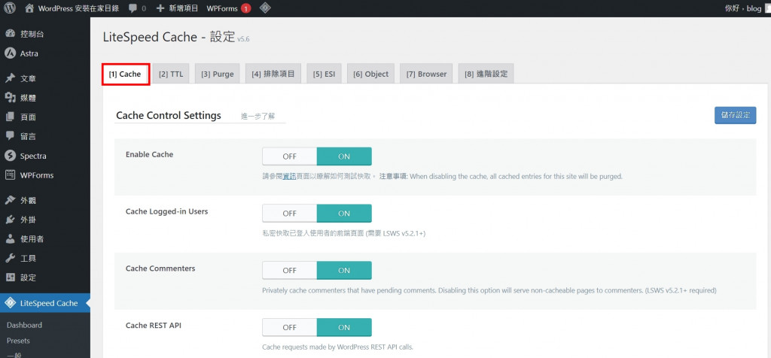Set Cache REST API to ON

click(344, 327)
